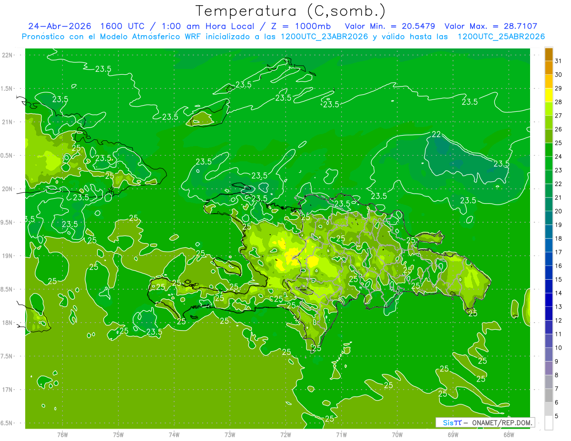Select the orange legend swatch between 30 and 31

click(x=549, y=68)
